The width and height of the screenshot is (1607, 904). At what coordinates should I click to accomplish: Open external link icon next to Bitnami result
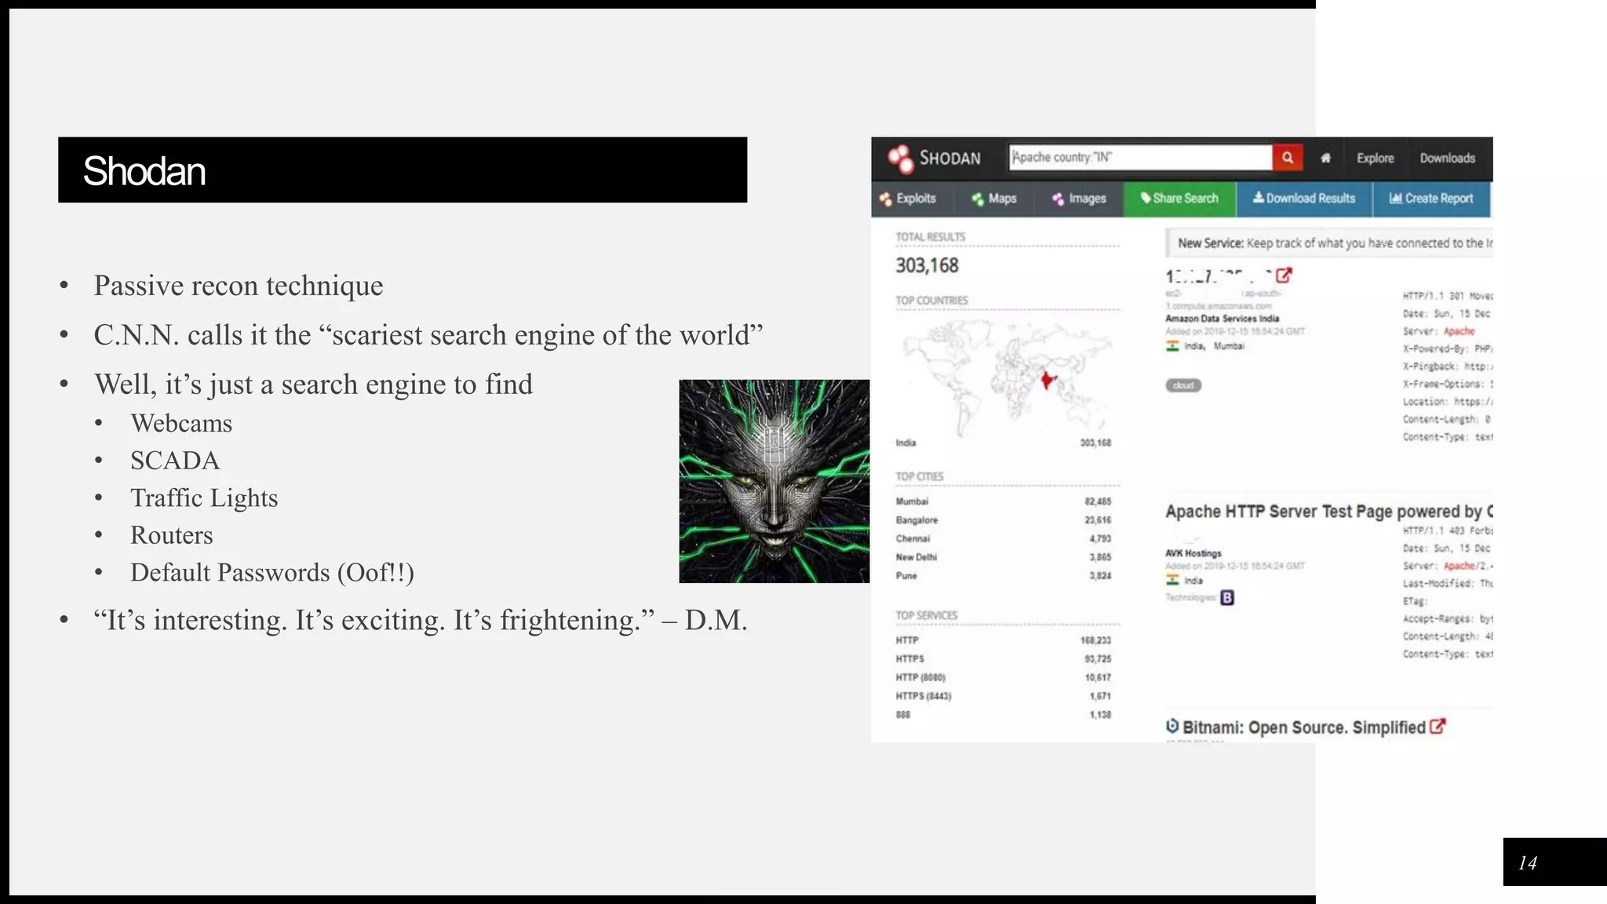(x=1438, y=727)
